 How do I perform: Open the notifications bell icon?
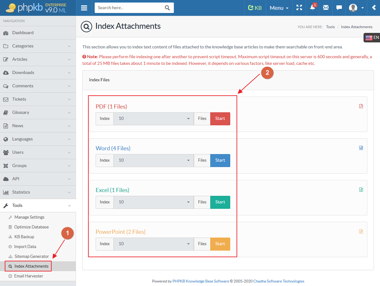coord(313,8)
